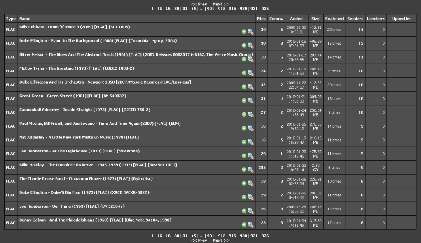Viewport: 421px width, 243px height.
Task: Sort torrents by the Files column header
Action: (x=261, y=19)
